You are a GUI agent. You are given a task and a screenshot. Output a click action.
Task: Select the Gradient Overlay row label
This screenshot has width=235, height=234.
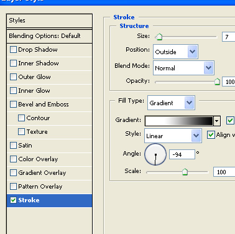pos(42,173)
